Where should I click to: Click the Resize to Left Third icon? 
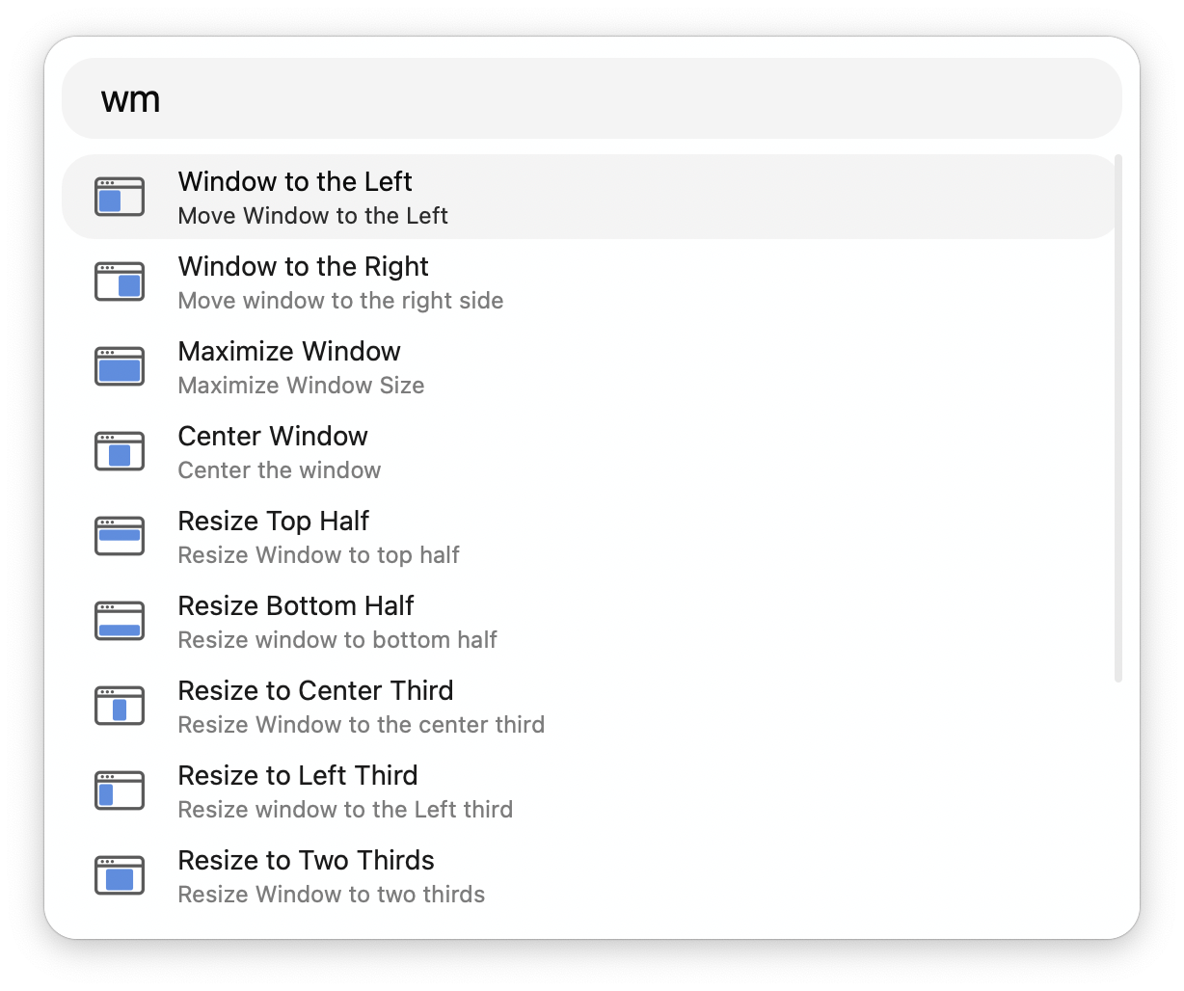[120, 790]
